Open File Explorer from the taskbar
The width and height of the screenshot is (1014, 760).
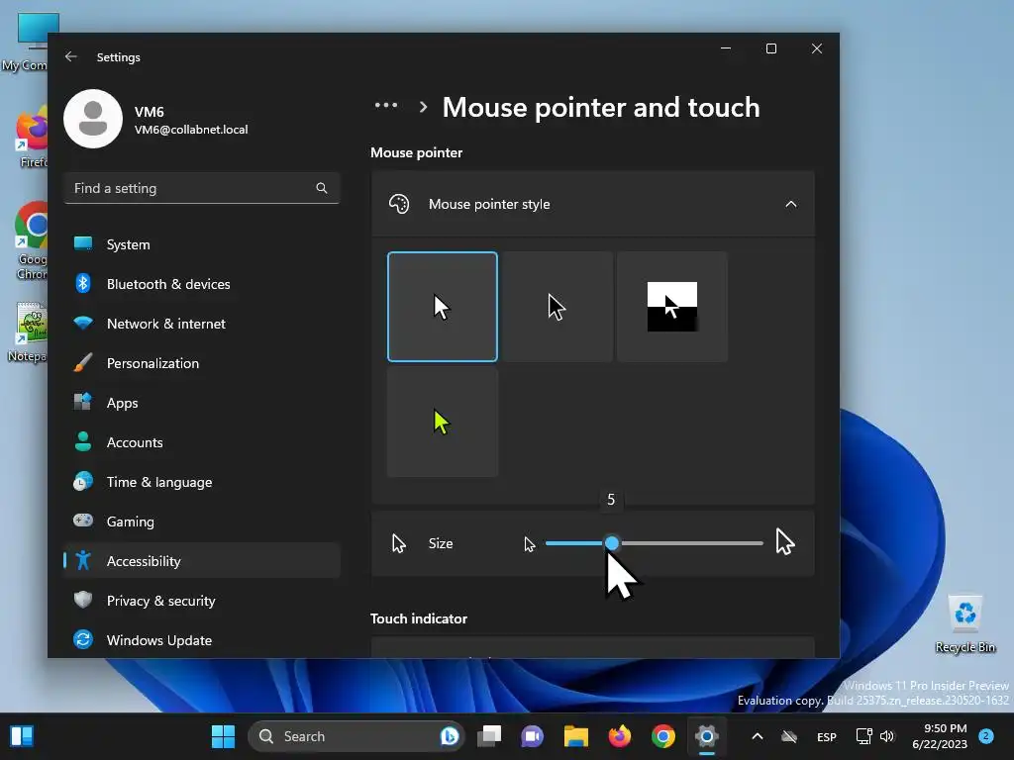coord(576,736)
